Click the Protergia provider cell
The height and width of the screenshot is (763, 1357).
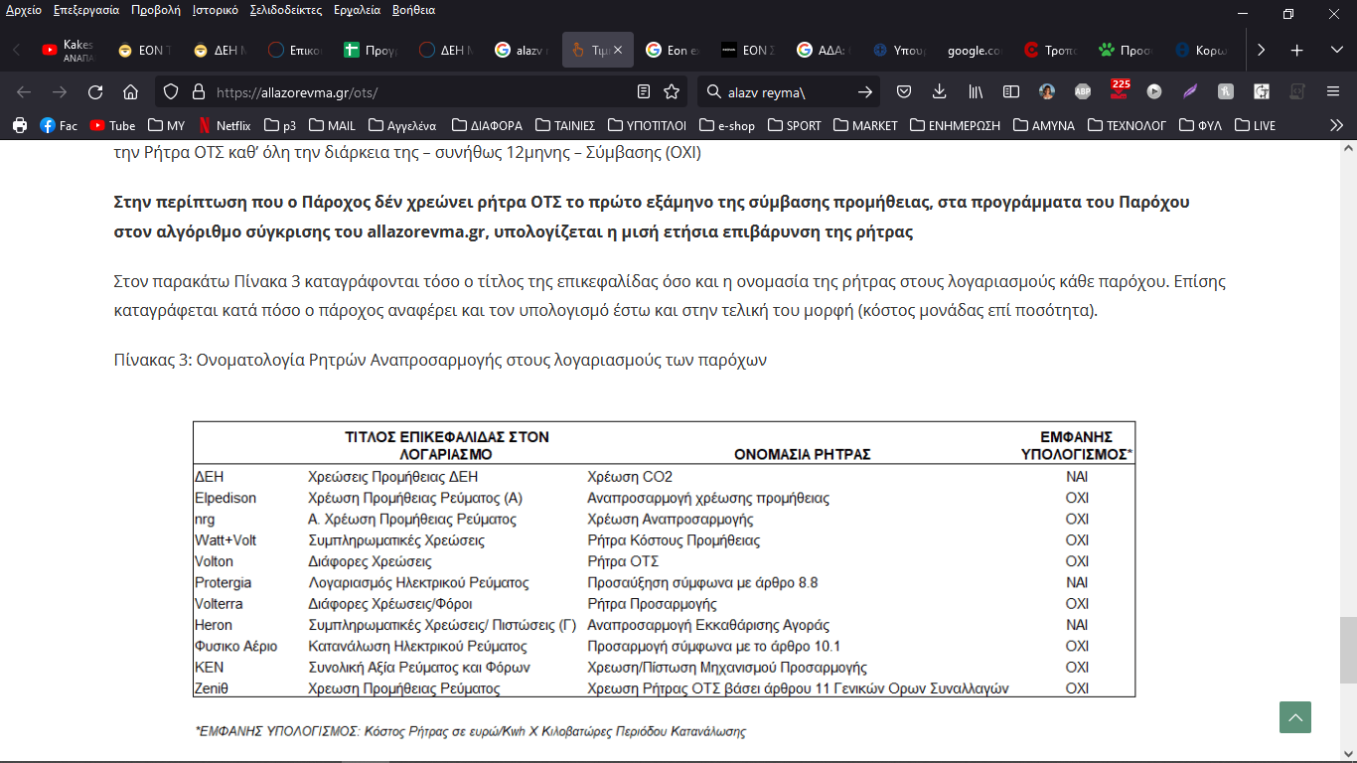(x=224, y=582)
